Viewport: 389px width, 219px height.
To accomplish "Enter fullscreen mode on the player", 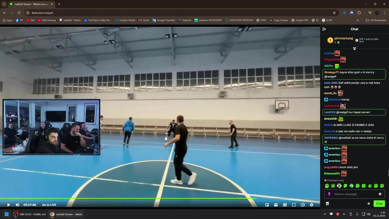I will pos(294,205).
